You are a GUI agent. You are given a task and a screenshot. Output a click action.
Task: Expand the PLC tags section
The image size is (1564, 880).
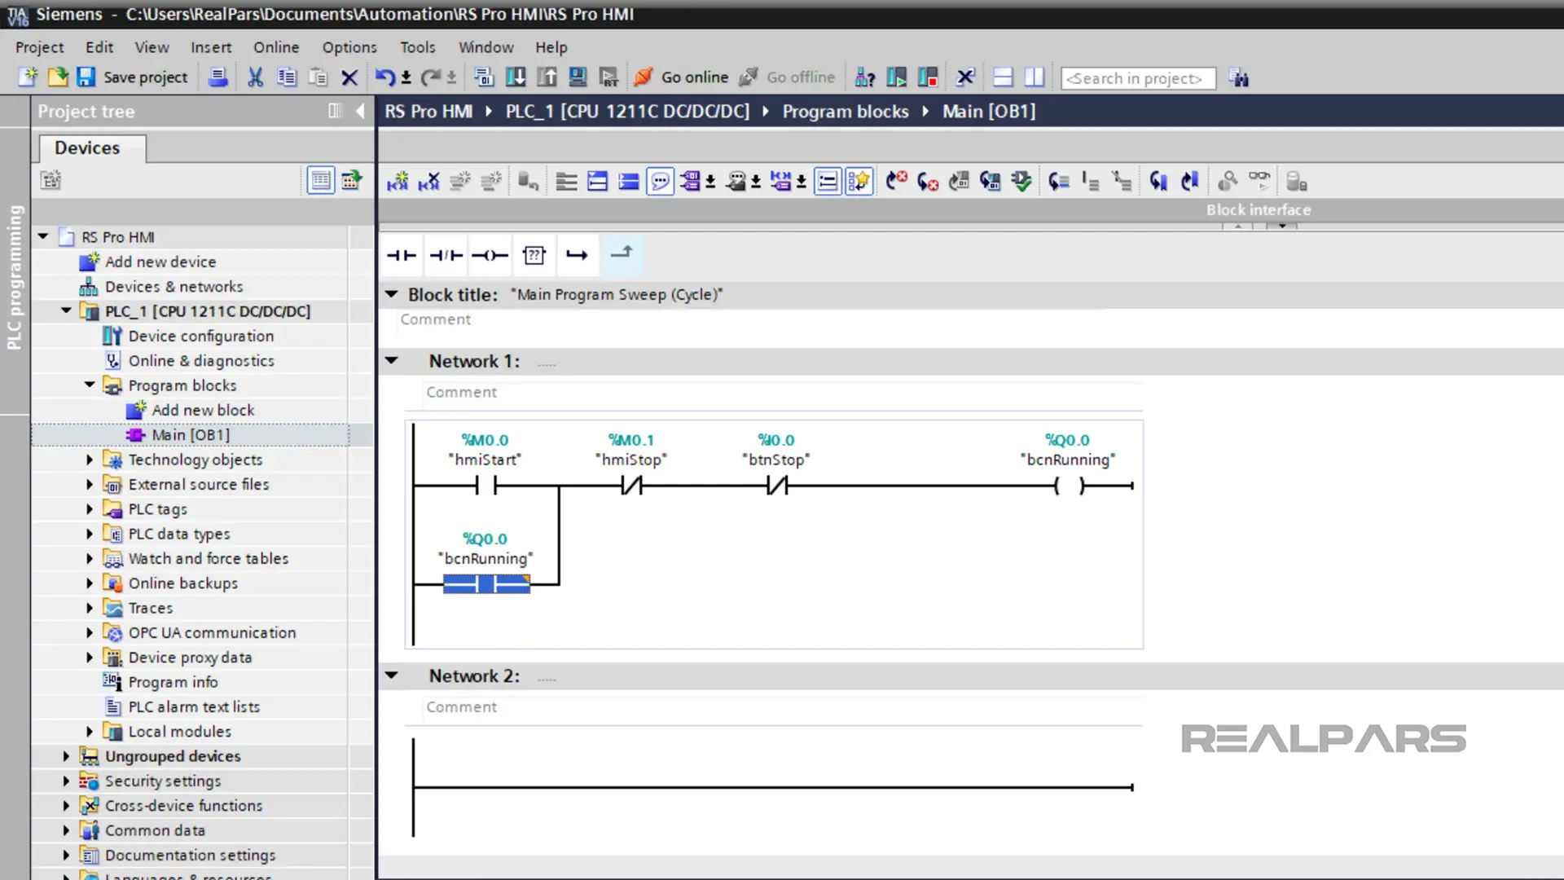(89, 508)
